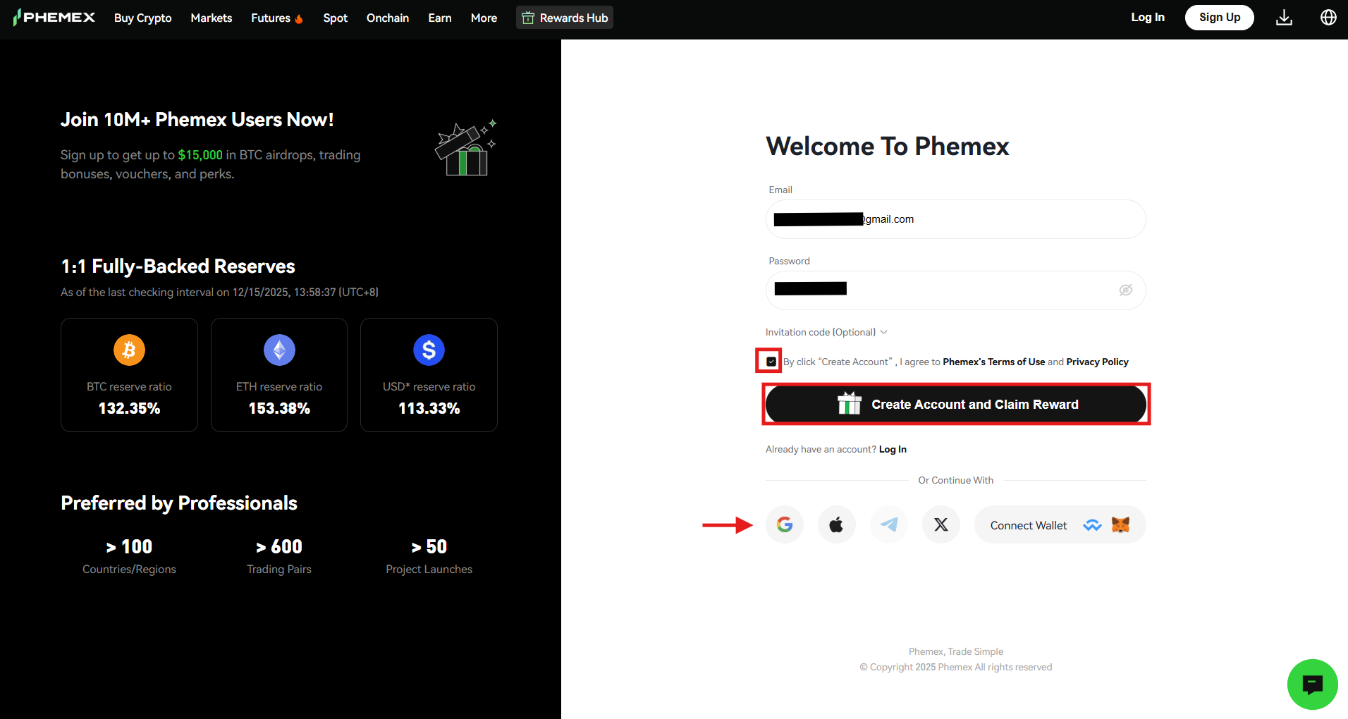
Task: Sign up with the Google icon
Action: pyautogui.click(x=784, y=524)
